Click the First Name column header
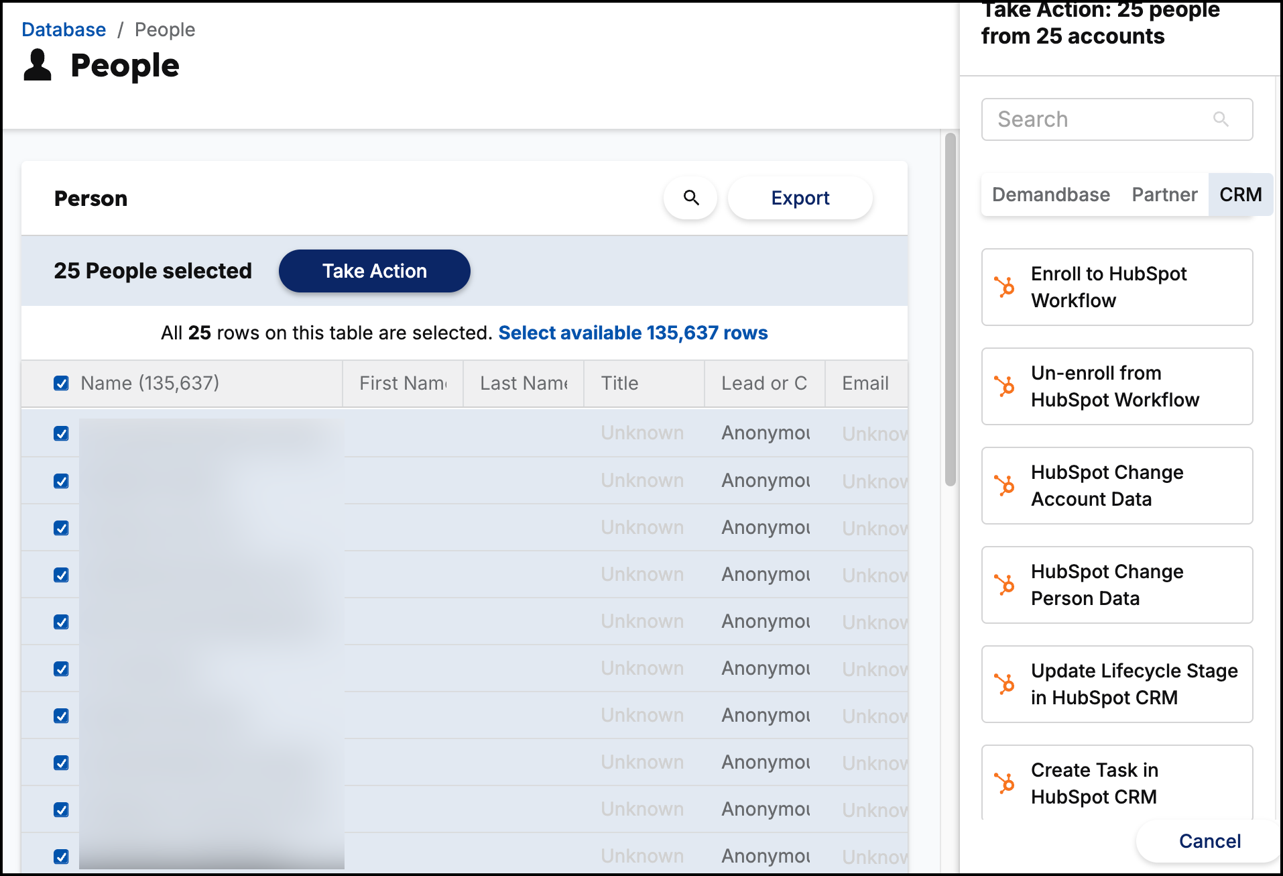 point(403,383)
